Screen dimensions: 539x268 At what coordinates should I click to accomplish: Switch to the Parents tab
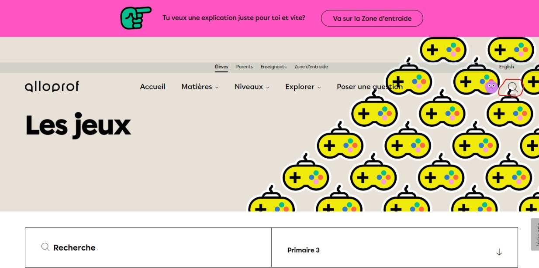coord(244,67)
